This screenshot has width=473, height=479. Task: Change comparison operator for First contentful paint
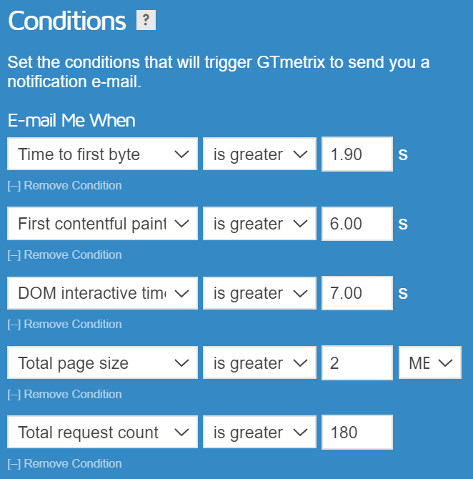[x=259, y=223]
